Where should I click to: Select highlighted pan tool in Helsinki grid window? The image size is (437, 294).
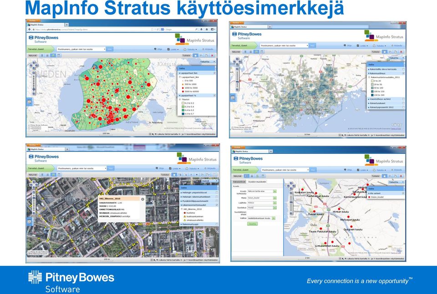click(x=385, y=52)
